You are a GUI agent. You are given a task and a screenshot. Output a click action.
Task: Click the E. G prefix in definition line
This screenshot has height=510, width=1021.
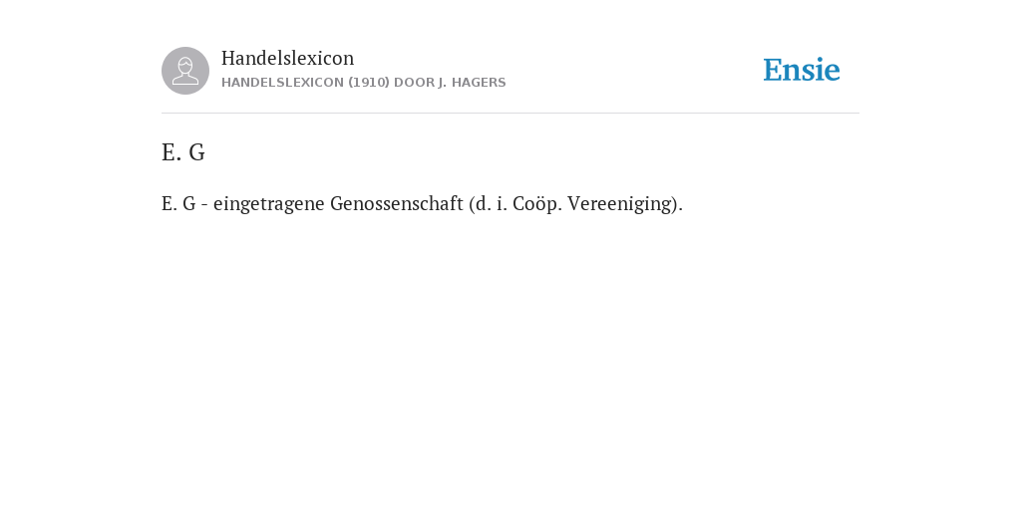[178, 203]
